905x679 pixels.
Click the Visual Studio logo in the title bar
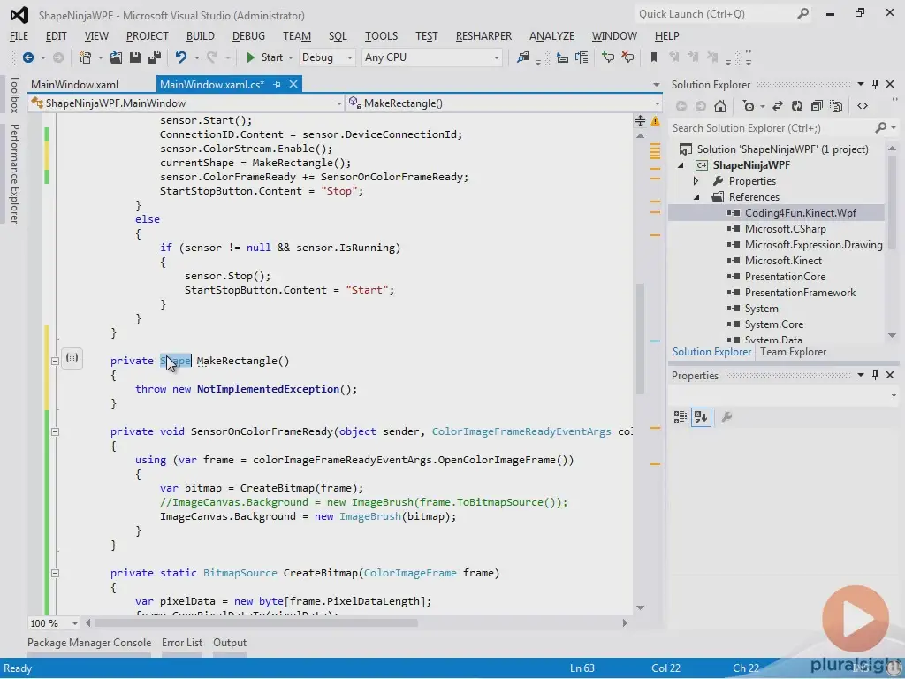[x=19, y=15]
